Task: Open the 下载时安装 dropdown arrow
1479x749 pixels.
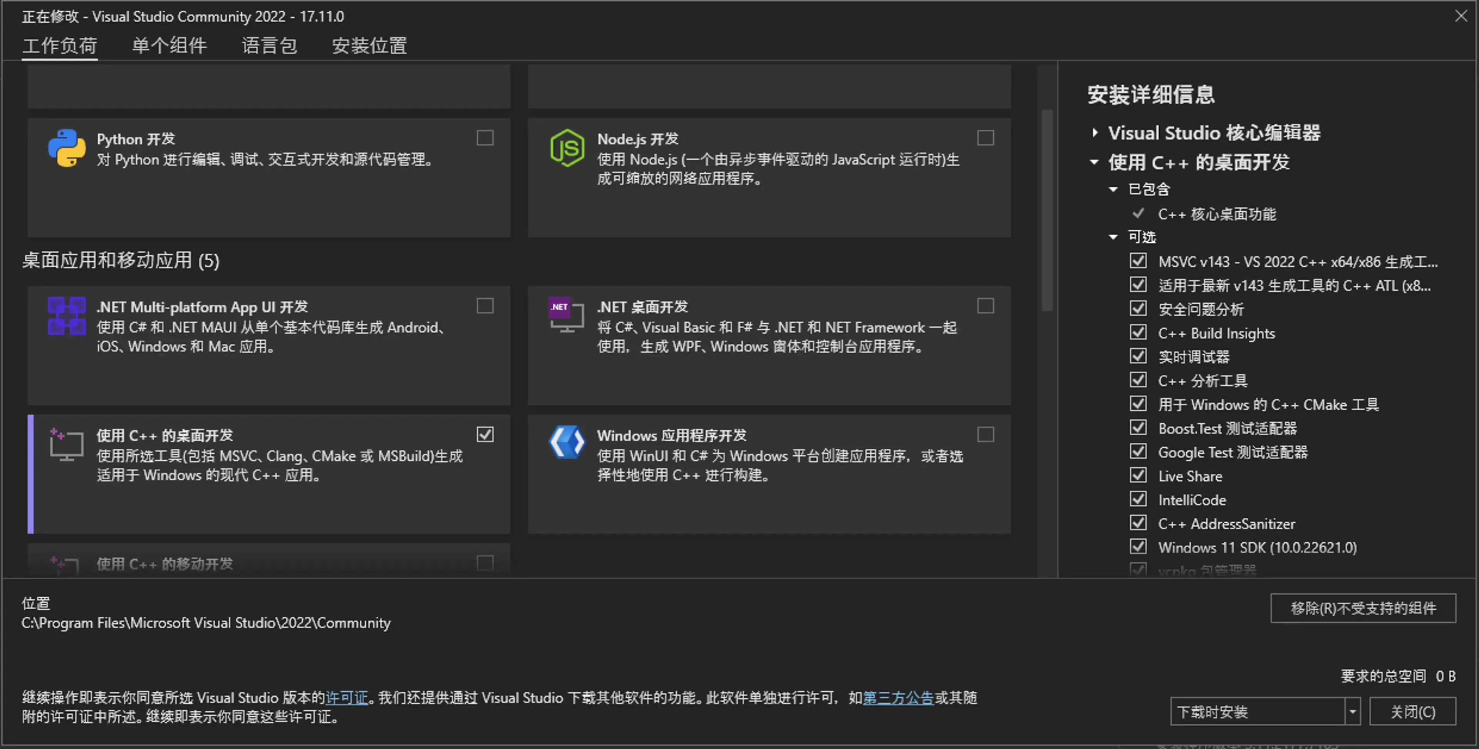Action: coord(1352,712)
